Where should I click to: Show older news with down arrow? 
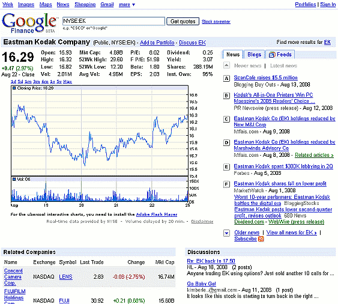tap(226, 233)
